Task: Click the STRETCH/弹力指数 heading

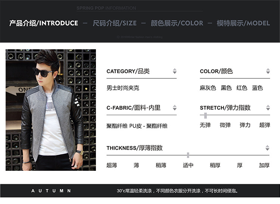Action: pos(225,108)
